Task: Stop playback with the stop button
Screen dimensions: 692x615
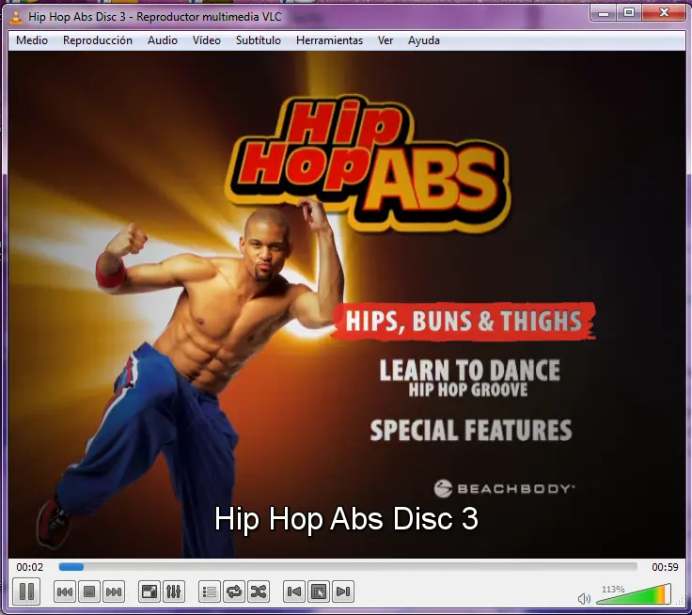Action: point(89,591)
